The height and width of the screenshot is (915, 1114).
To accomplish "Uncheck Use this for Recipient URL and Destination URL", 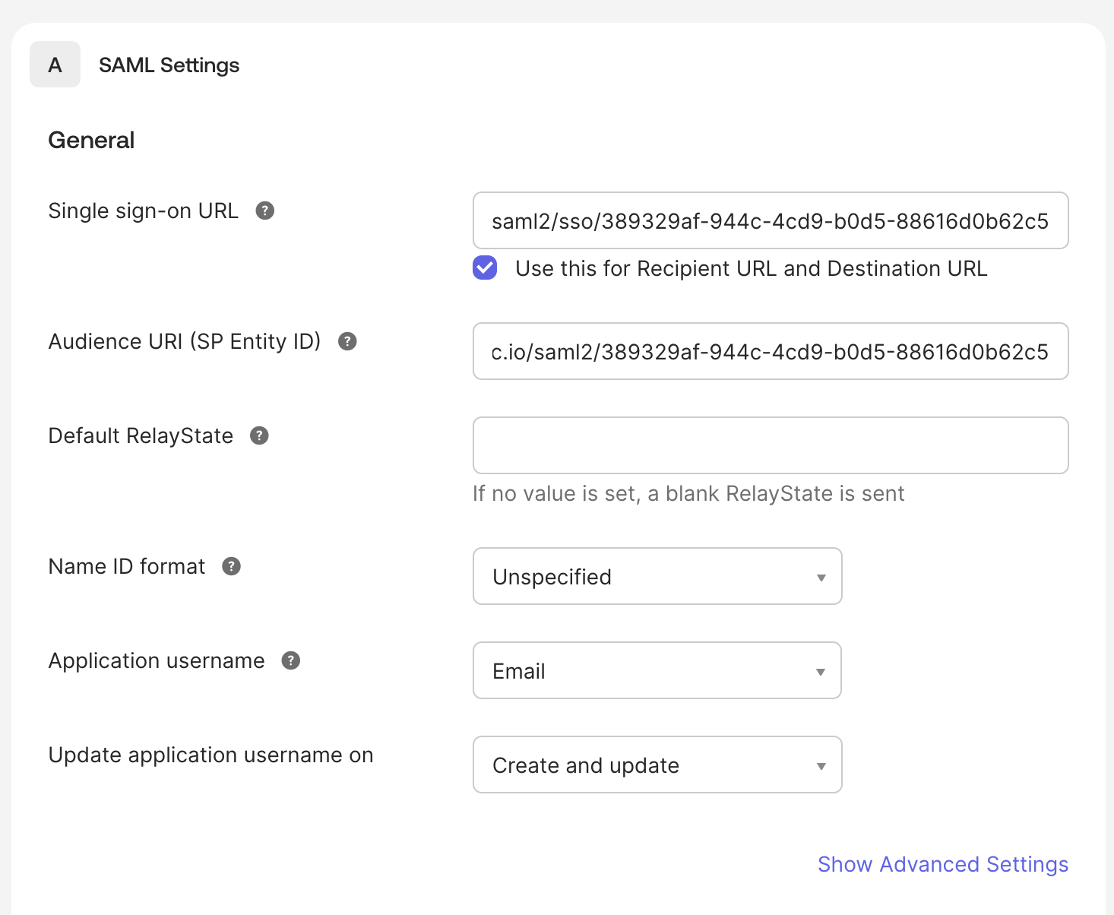I will (484, 268).
